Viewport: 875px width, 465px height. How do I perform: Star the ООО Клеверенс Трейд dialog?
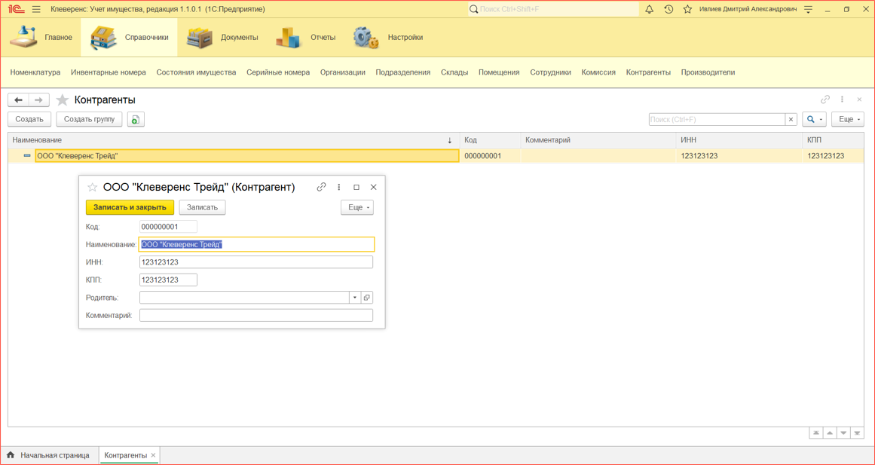tap(93, 187)
